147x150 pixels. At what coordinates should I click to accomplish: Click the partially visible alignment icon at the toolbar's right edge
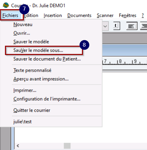tap(144, 26)
